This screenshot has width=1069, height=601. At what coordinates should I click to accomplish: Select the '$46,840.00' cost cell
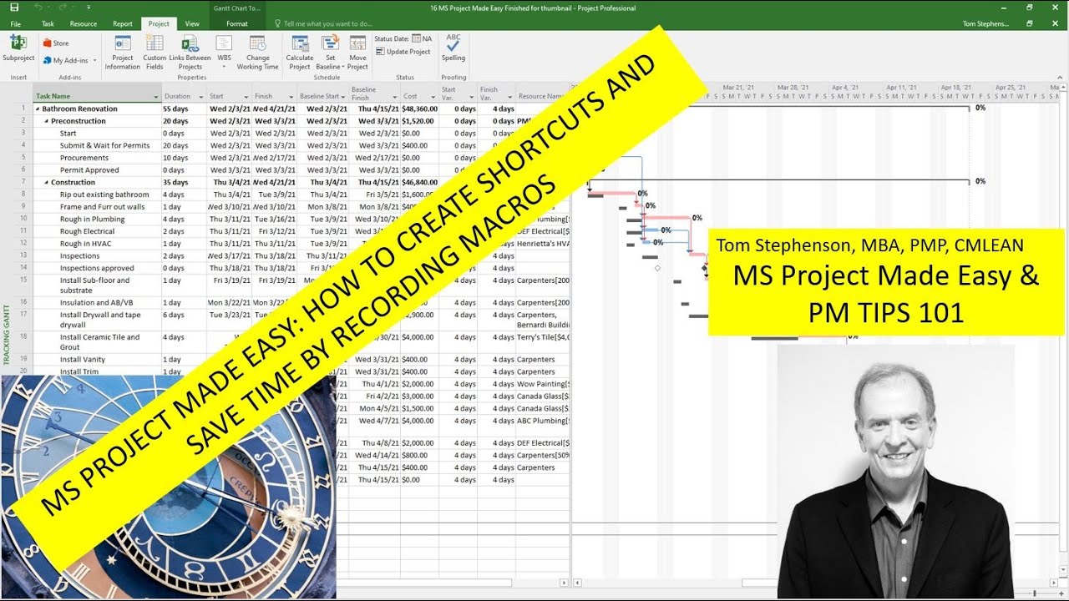419,182
